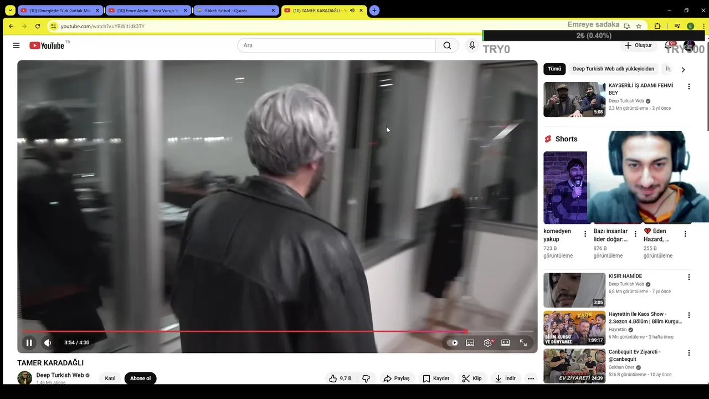Open more actions menu below video
Image resolution: width=709 pixels, height=399 pixels.
pyautogui.click(x=531, y=378)
